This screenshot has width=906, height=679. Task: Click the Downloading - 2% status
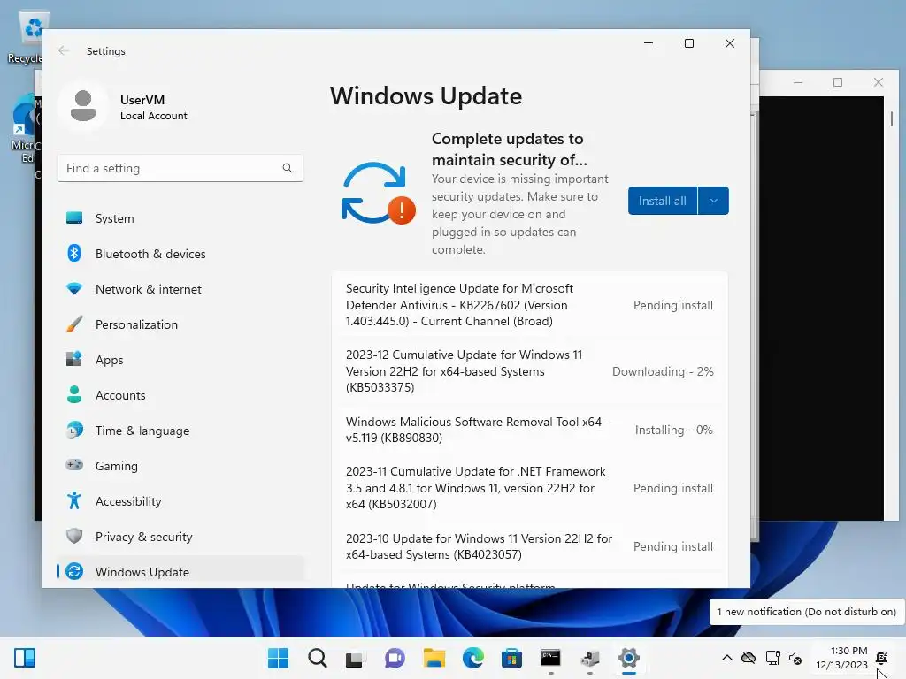[663, 371]
